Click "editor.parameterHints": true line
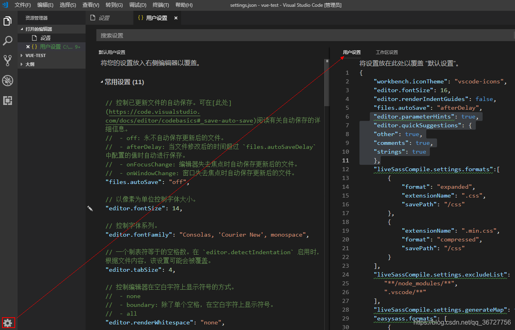This screenshot has height=330, width=515. (x=426, y=117)
